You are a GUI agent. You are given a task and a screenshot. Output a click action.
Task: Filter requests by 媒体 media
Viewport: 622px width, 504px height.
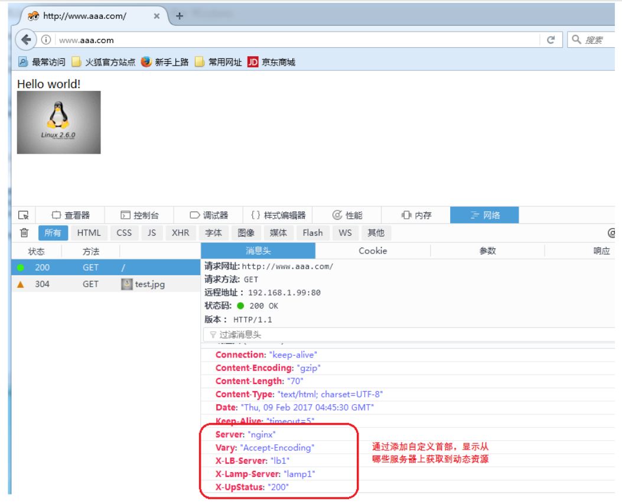278,233
